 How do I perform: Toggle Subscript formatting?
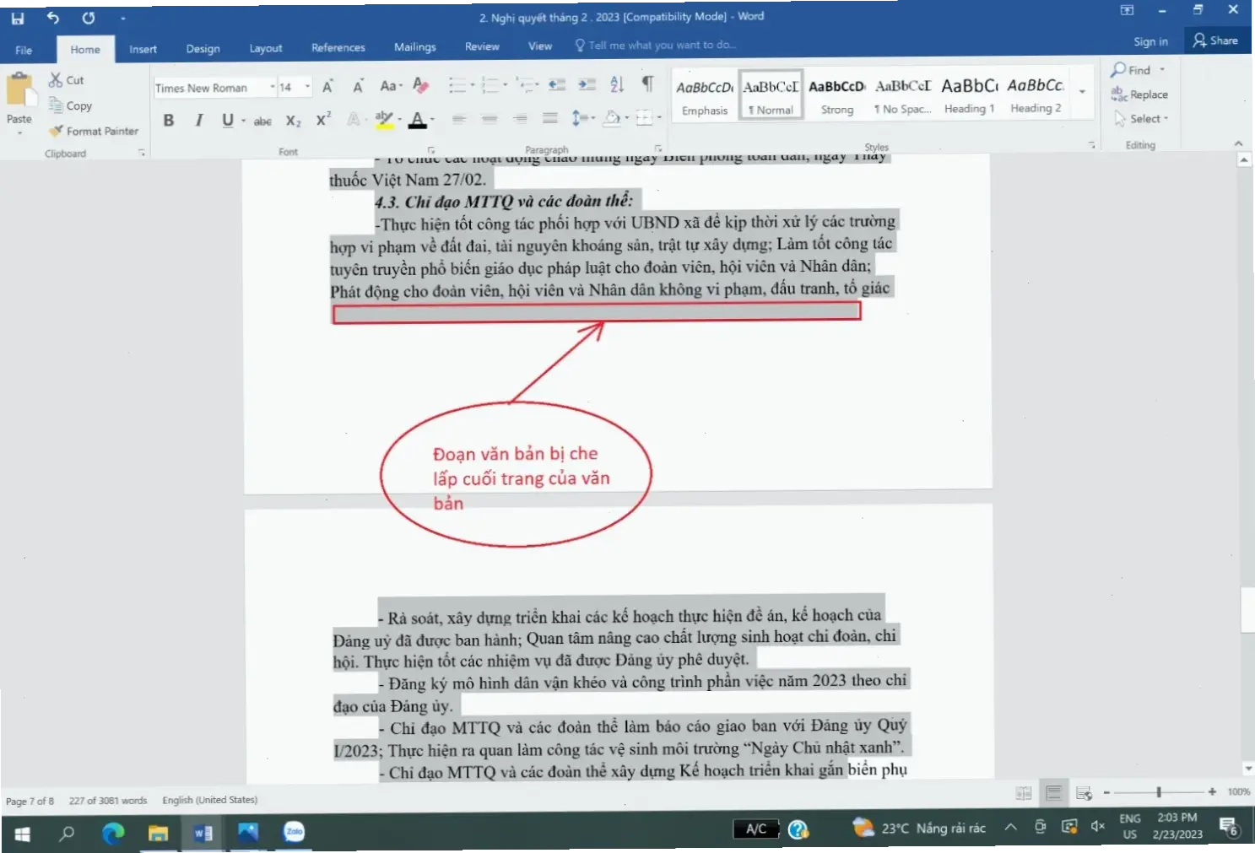click(x=293, y=121)
